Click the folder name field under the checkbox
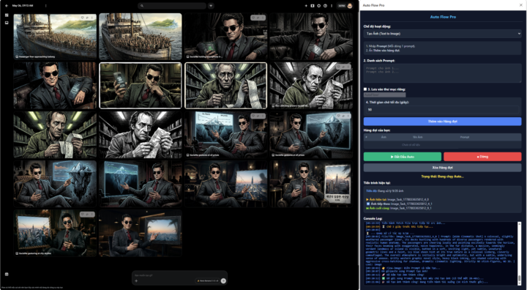The height and width of the screenshot is (290, 527). [384, 95]
